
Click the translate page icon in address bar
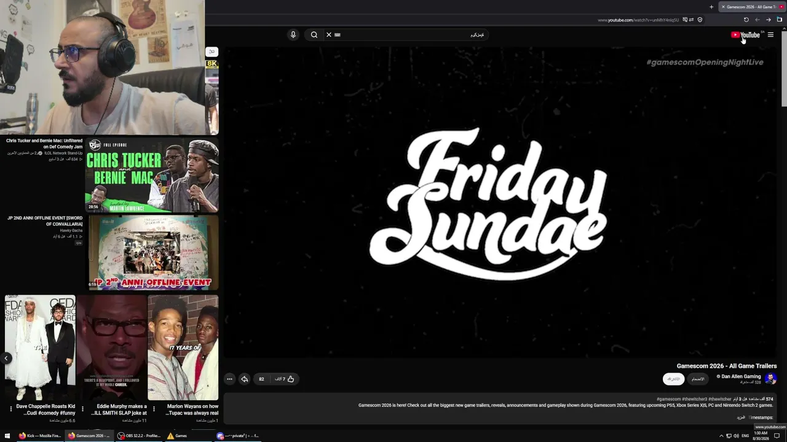684,20
